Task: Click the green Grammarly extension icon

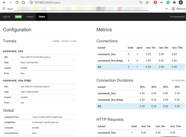Action: 168,2
